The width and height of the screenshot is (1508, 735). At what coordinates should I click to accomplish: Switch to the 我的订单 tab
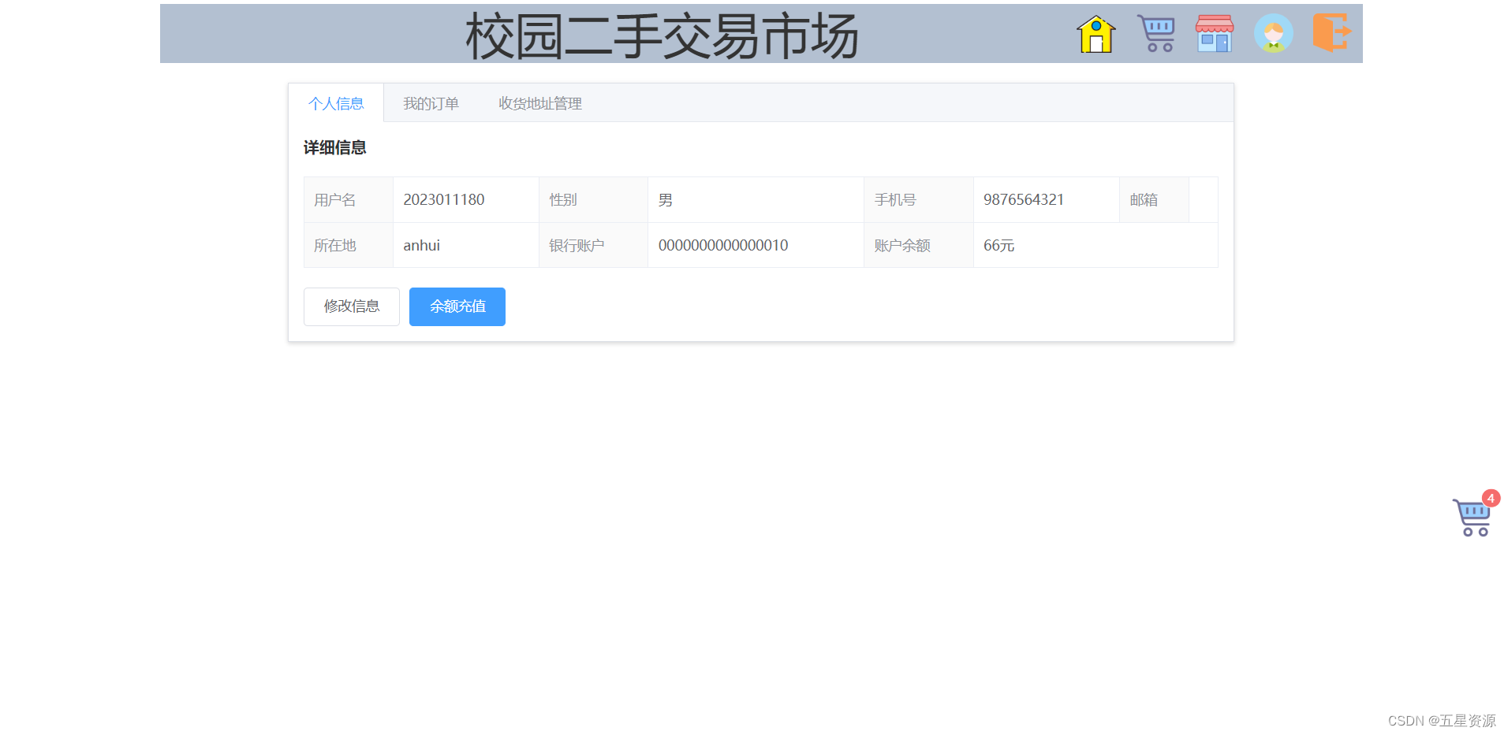point(431,103)
